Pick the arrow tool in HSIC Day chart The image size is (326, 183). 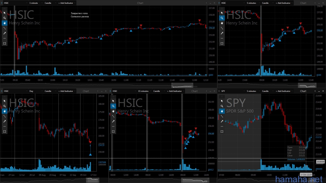[x=4, y=121]
